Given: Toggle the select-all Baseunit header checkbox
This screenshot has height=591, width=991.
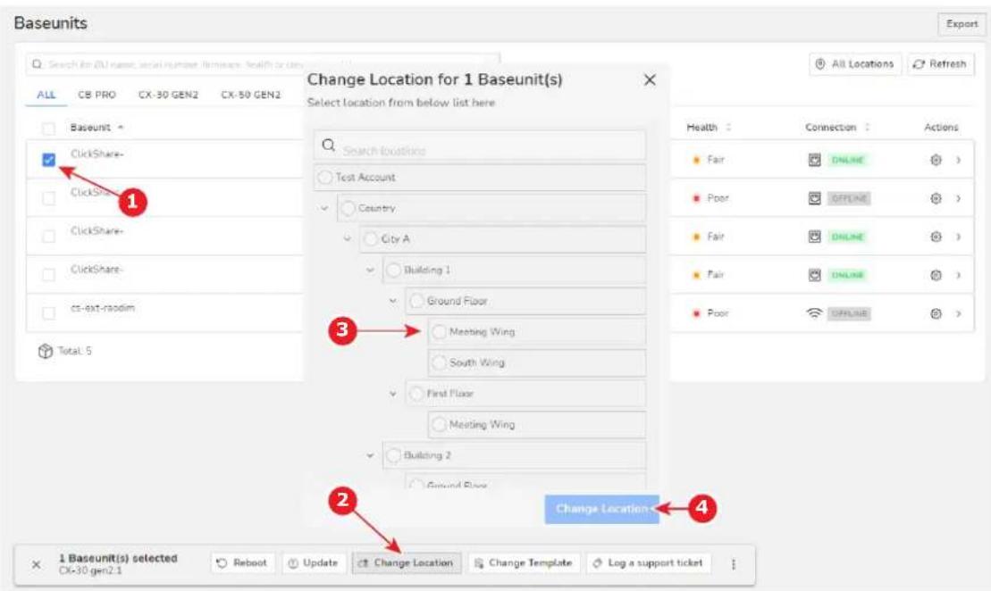Looking at the screenshot, I should pos(48,129).
